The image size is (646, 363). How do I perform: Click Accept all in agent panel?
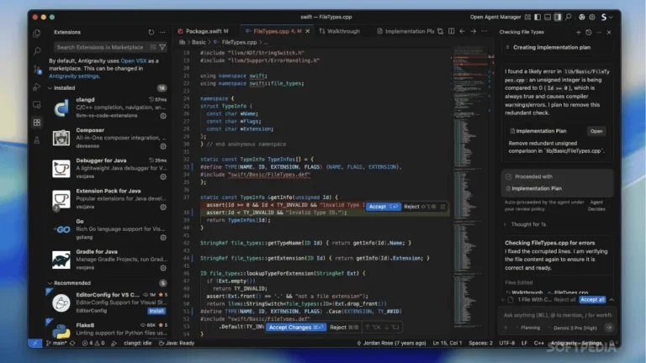(x=592, y=300)
